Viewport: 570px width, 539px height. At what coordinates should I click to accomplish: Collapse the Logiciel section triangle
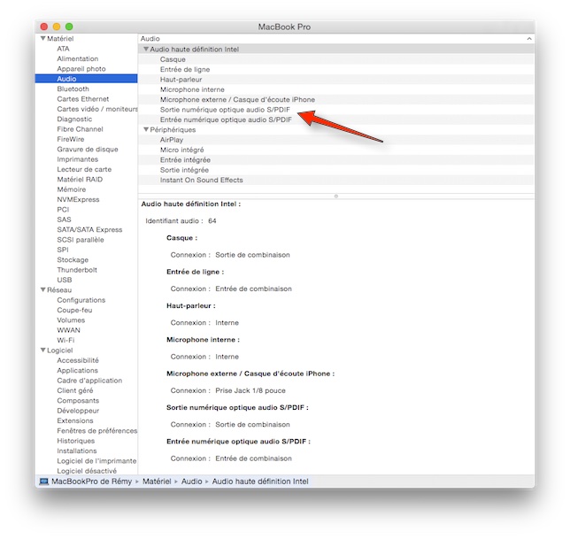(42, 350)
